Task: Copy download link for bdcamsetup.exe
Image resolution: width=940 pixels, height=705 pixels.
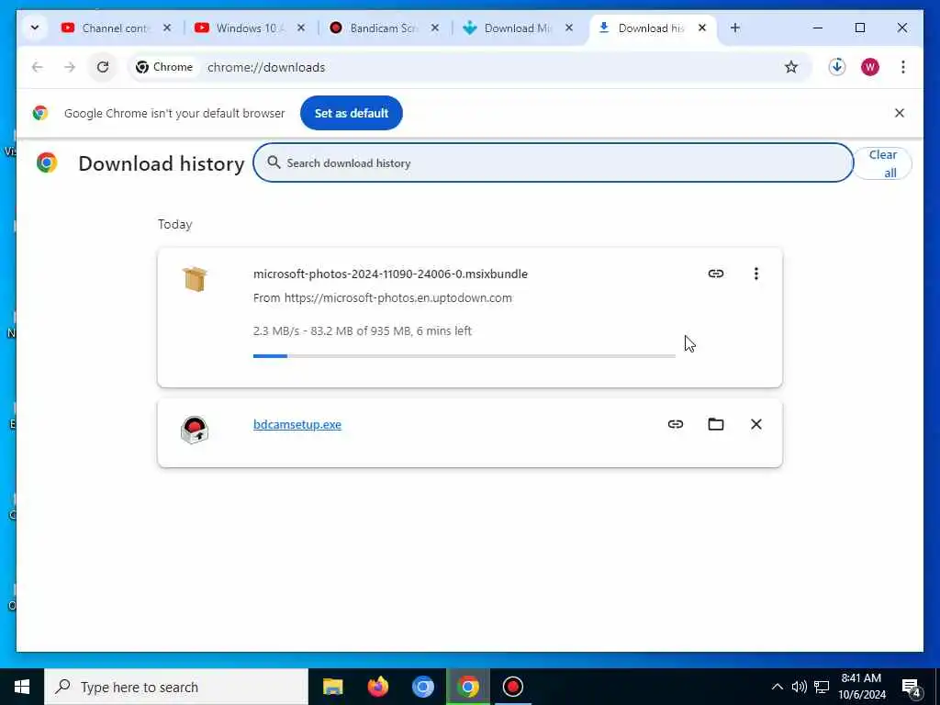Action: (676, 424)
